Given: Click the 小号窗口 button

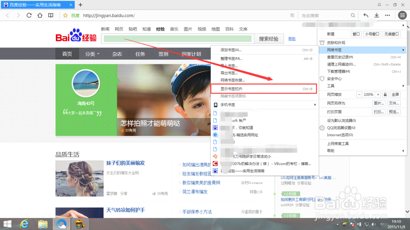Looking at the screenshot, I should click(372, 34).
